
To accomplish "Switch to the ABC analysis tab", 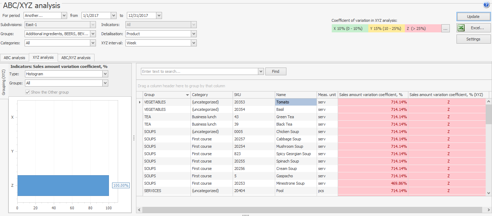I will point(14,58).
